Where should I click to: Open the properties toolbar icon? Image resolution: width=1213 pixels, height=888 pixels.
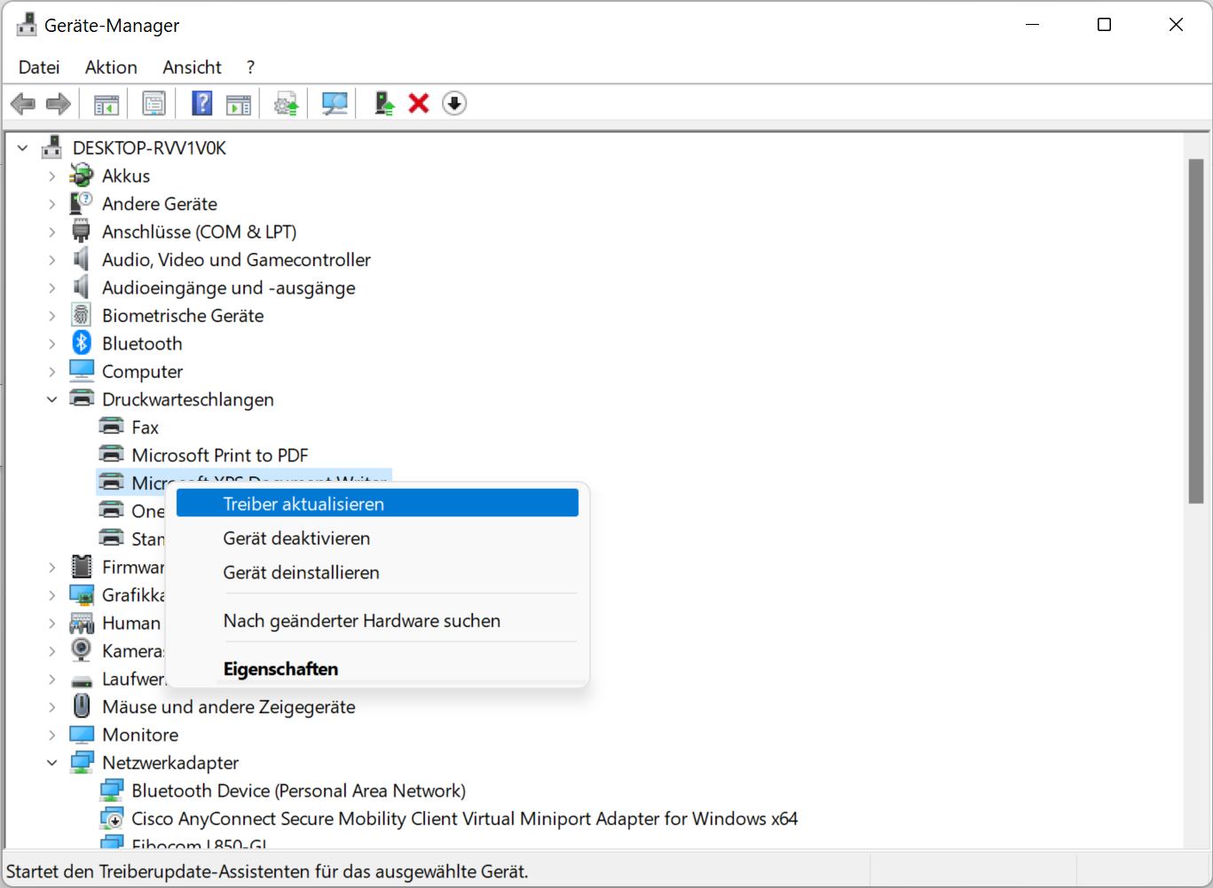point(154,104)
